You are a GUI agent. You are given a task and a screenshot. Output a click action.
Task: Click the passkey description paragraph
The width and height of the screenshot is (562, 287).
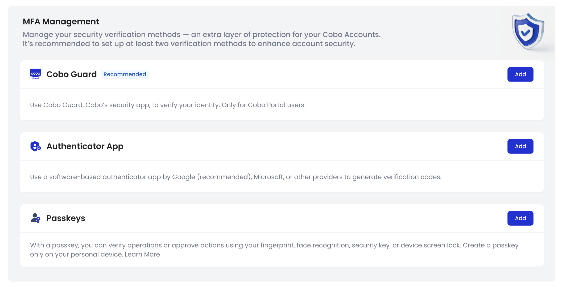tap(274, 245)
